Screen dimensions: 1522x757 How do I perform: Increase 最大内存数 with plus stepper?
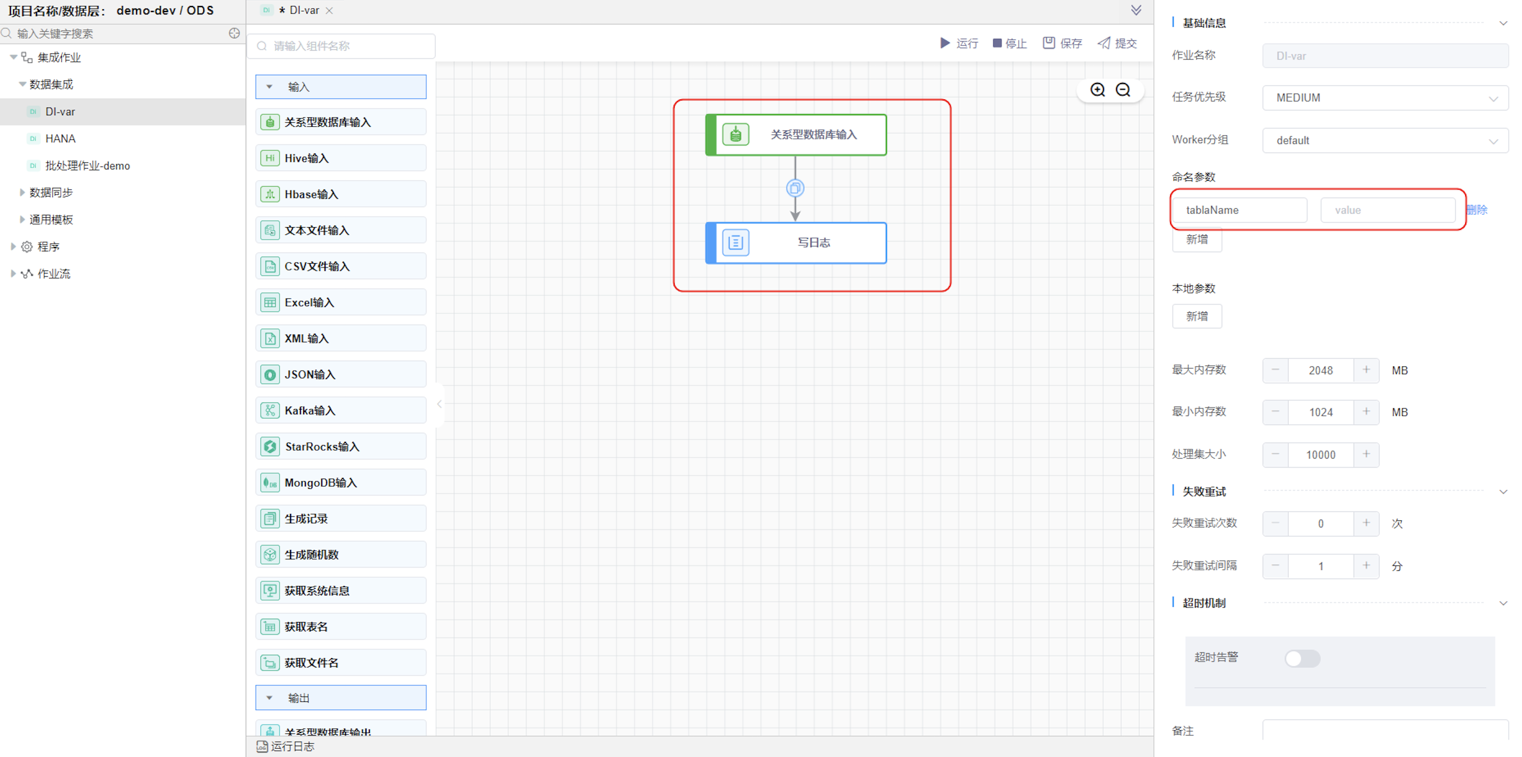[1366, 370]
